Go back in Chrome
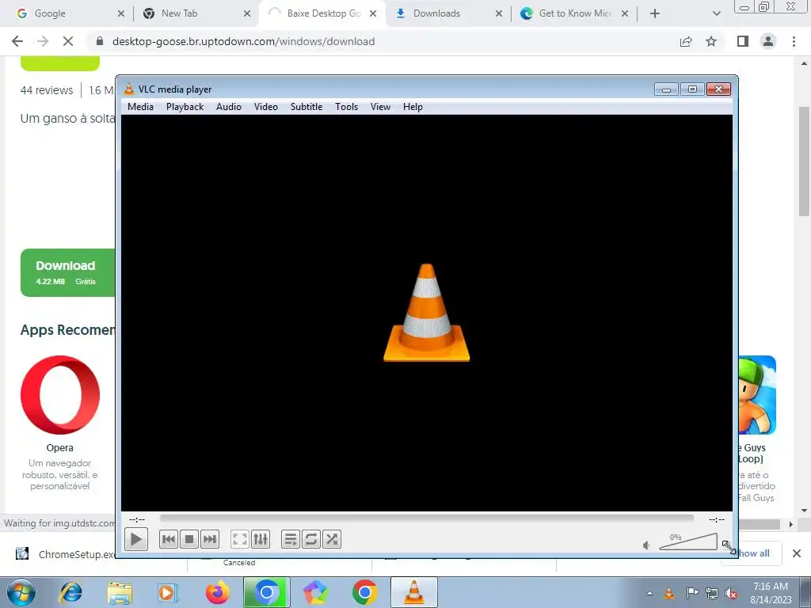This screenshot has width=811, height=608. (17, 41)
